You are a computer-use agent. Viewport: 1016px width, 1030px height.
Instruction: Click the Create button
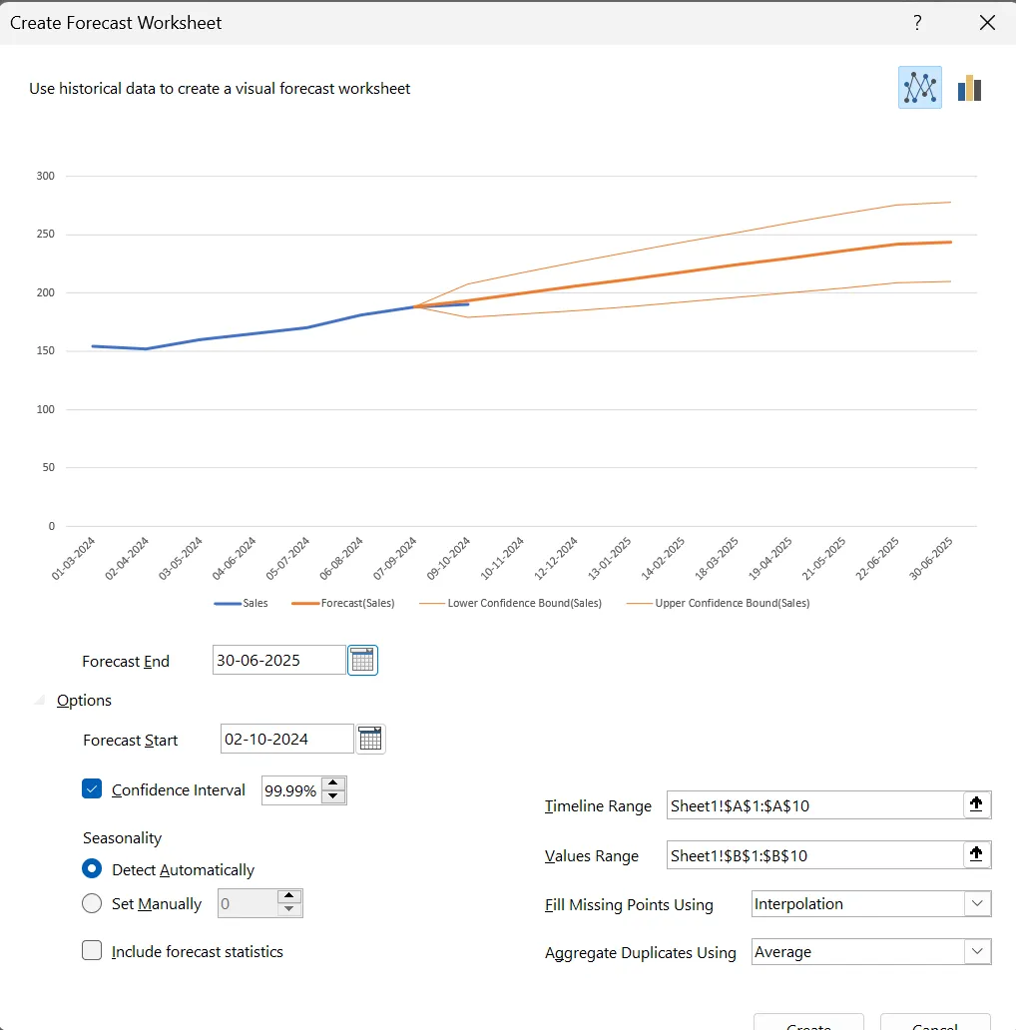click(808, 1023)
